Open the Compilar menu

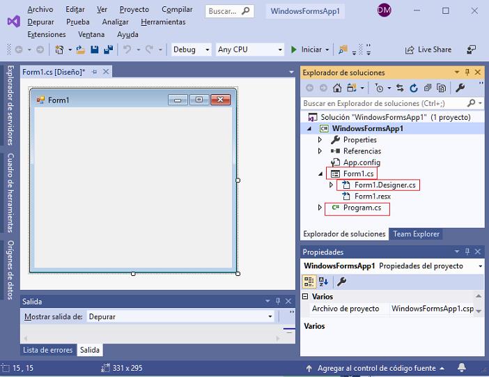177,9
